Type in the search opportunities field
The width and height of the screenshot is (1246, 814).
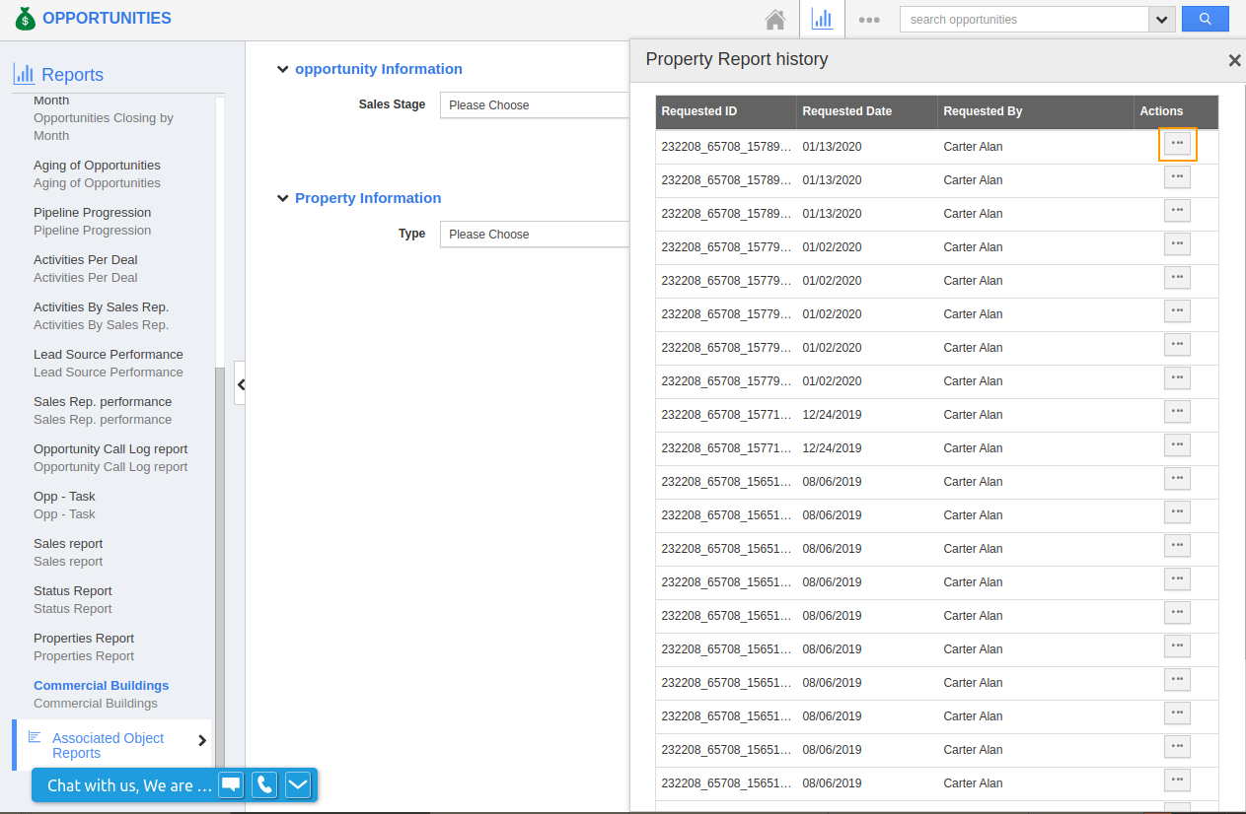click(1023, 20)
